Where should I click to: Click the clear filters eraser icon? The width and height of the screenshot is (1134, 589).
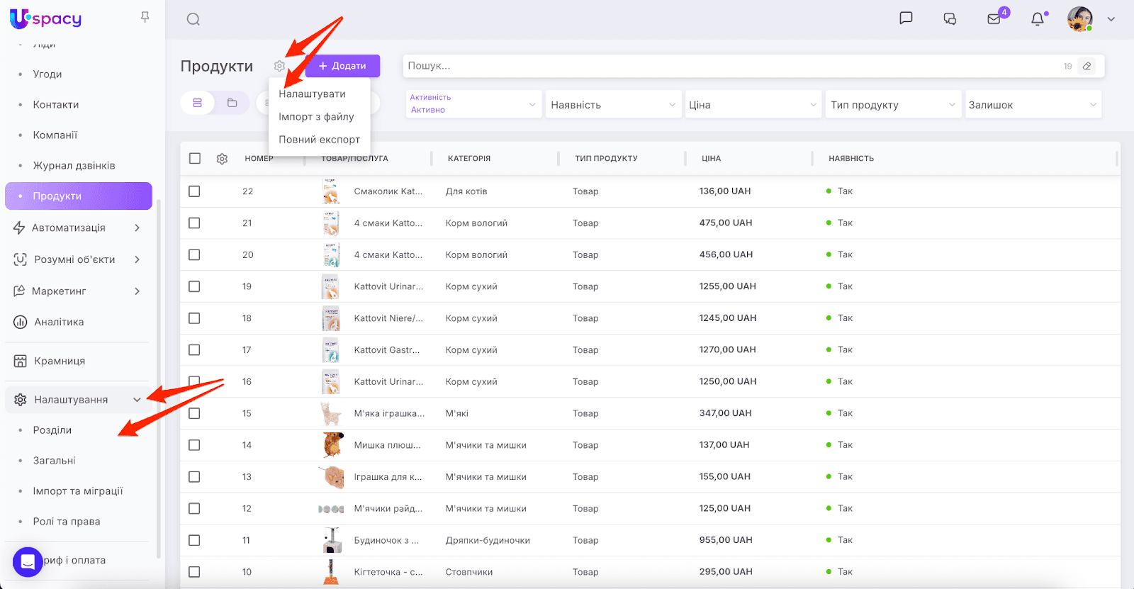[1087, 66]
